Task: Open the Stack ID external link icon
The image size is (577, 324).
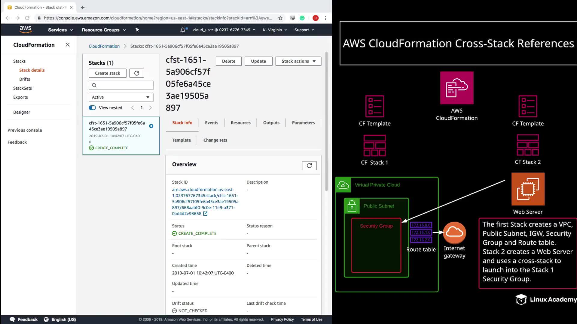Action: (205, 214)
